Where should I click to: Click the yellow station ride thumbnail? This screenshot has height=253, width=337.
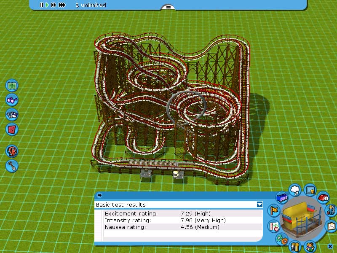pos(302,218)
